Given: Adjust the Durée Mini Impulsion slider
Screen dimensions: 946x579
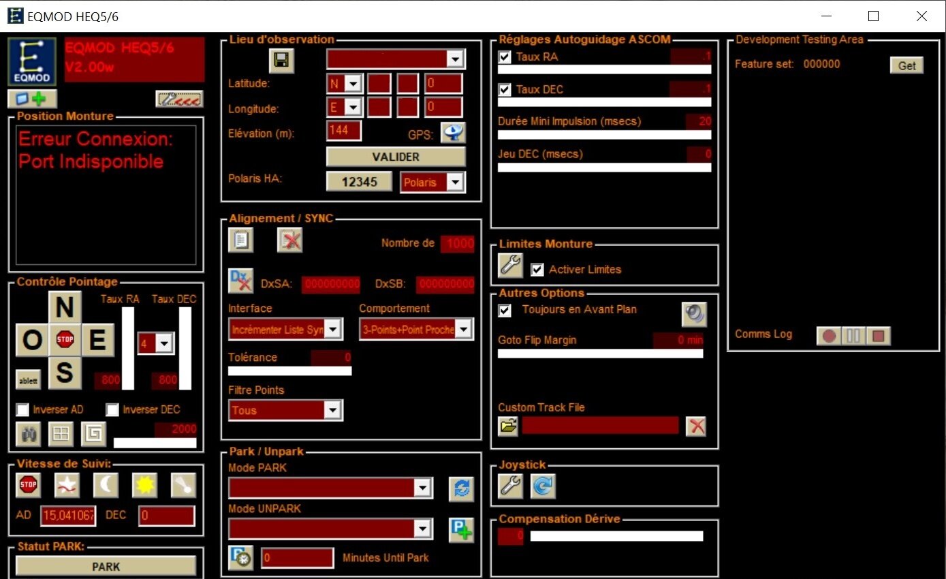Looking at the screenshot, I should pos(605,135).
